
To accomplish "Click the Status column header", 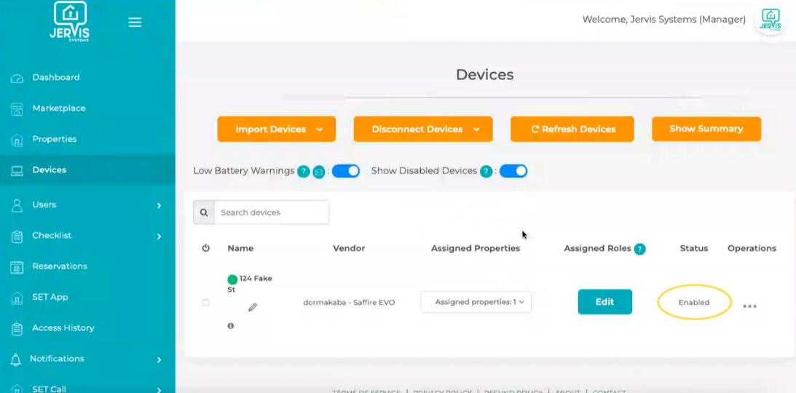I will [694, 248].
